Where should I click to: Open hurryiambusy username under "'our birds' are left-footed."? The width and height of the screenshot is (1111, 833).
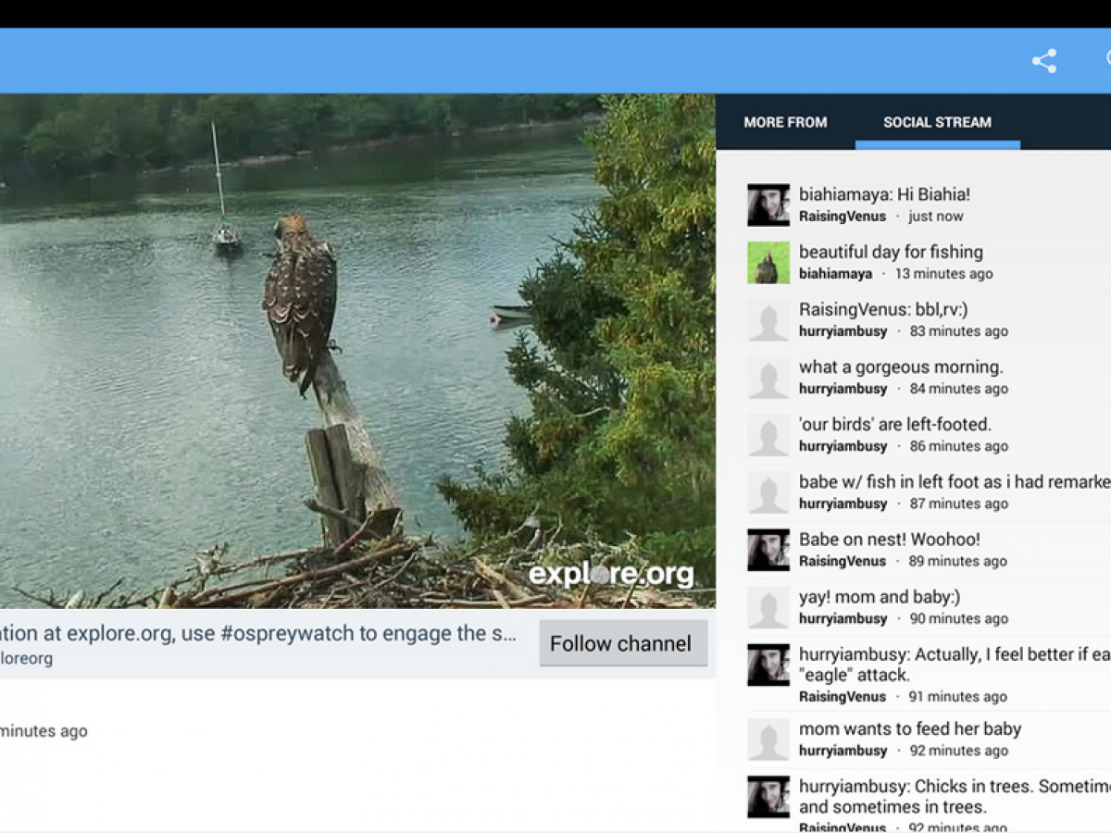pos(843,446)
